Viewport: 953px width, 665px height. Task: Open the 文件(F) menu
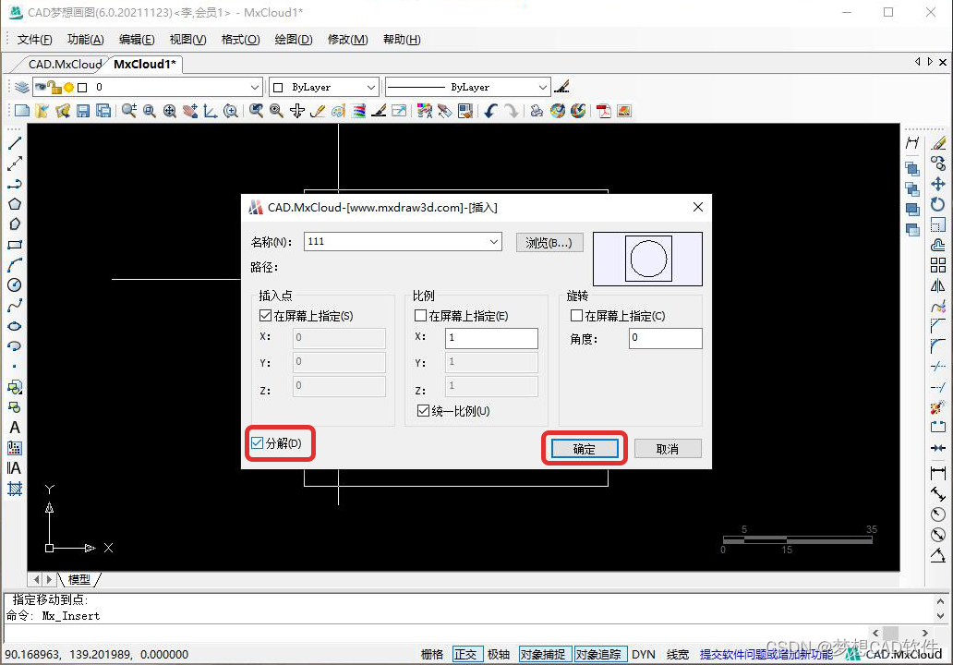[34, 40]
